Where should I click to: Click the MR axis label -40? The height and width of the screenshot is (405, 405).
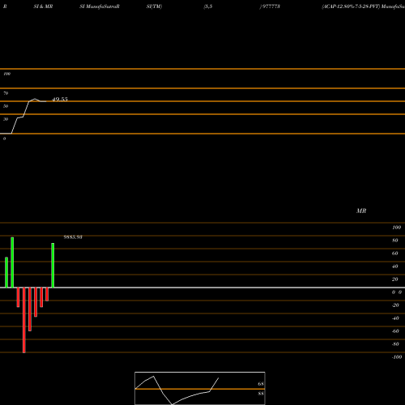tap(395, 318)
